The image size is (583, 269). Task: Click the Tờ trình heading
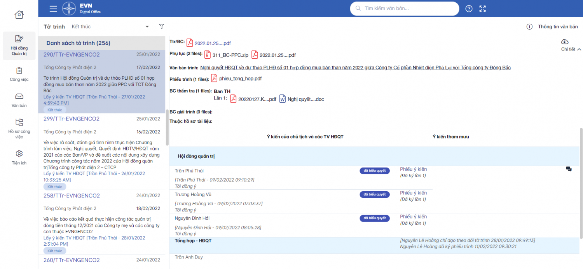[x=54, y=26]
